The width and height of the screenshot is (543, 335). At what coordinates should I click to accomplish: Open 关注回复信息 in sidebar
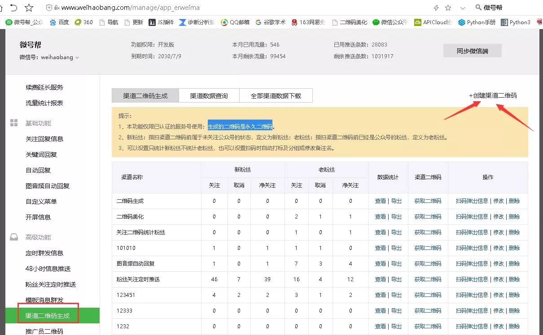point(44,139)
